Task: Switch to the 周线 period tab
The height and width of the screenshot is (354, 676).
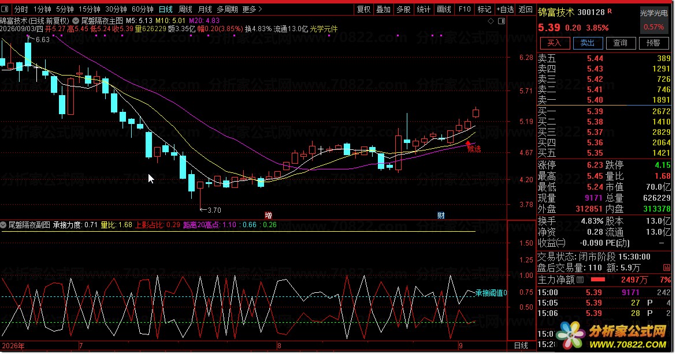Action: coord(185,9)
